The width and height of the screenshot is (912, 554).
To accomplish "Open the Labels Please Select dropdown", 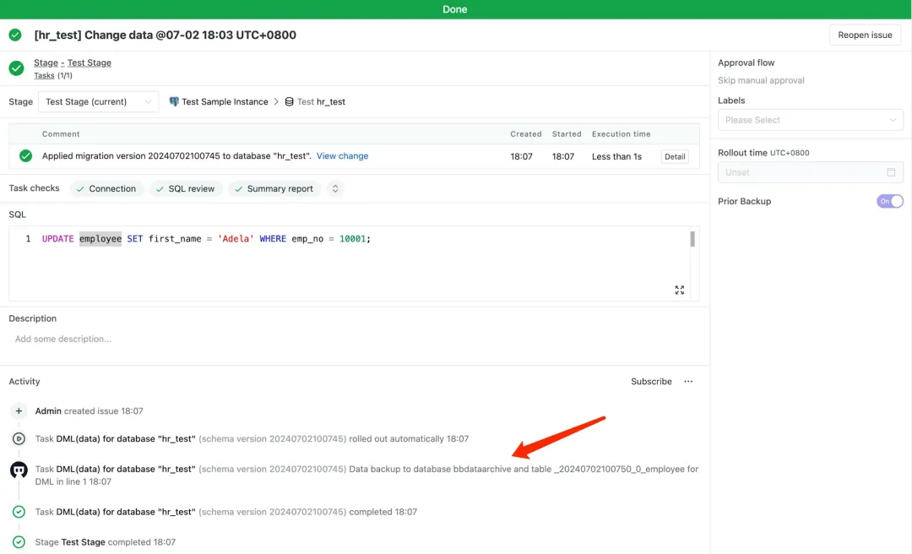I will pos(810,120).
